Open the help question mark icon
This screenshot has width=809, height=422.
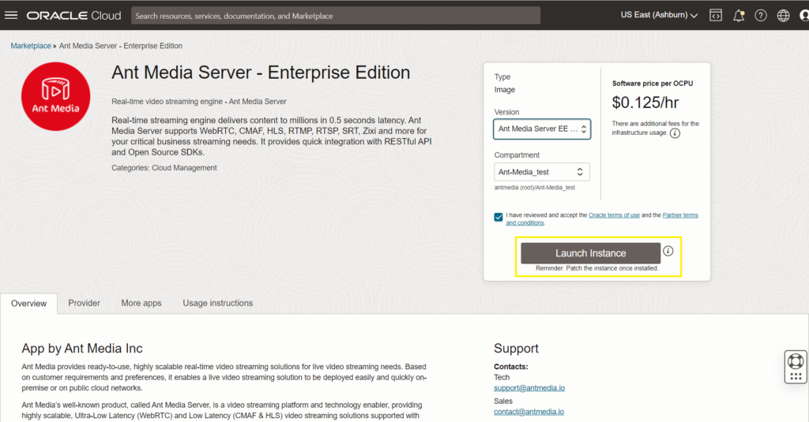tap(761, 16)
